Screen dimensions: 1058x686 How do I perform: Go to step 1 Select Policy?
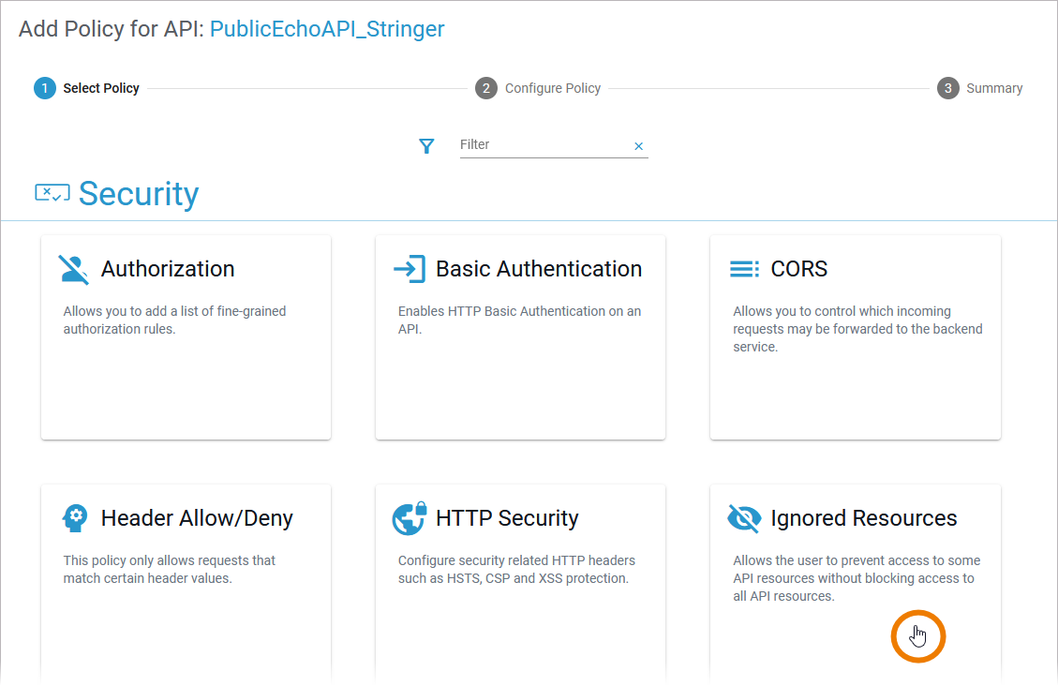tap(87, 88)
